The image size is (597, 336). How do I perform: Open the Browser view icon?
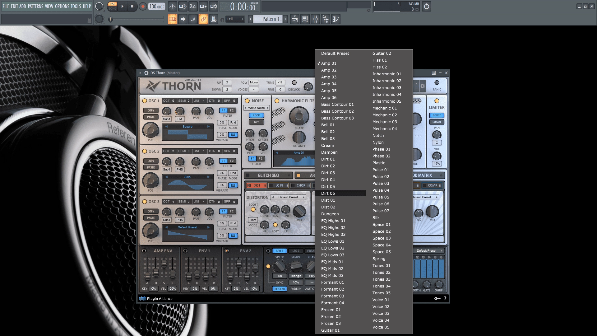coord(326,19)
